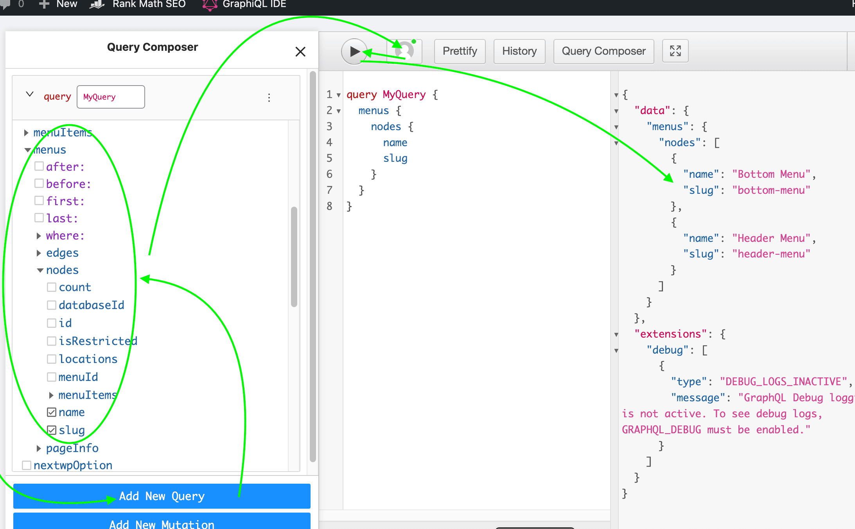Open the query options three-dot menu
Screen dimensions: 855x529
[269, 97]
